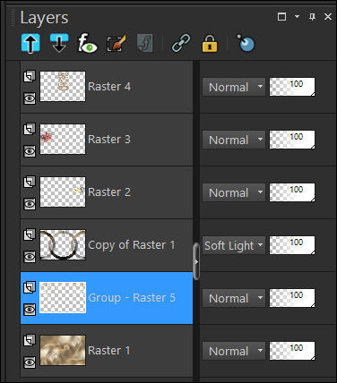Toggle visibility of Raster 2 layer
The width and height of the screenshot is (337, 383).
click(30, 204)
